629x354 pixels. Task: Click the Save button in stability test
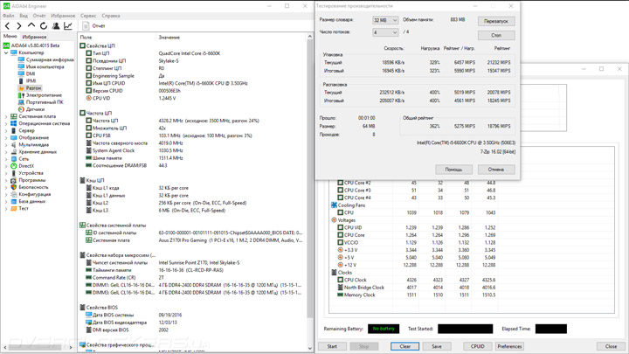pos(437,346)
